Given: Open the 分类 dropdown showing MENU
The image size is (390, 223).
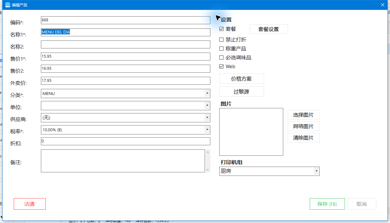Looking at the screenshot, I should pyautogui.click(x=207, y=94).
